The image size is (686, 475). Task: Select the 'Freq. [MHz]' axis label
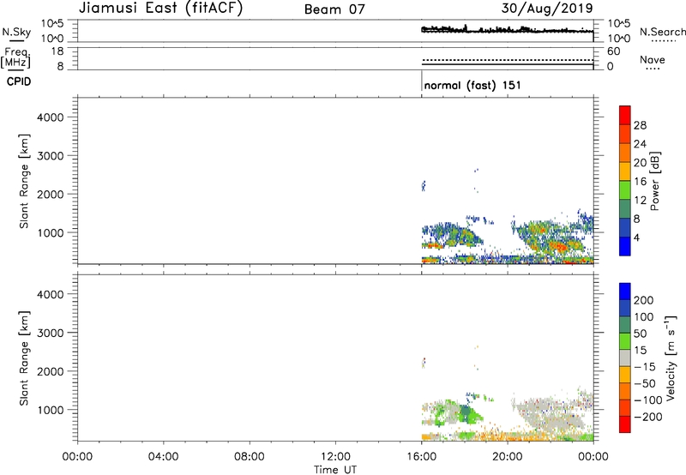[16, 57]
